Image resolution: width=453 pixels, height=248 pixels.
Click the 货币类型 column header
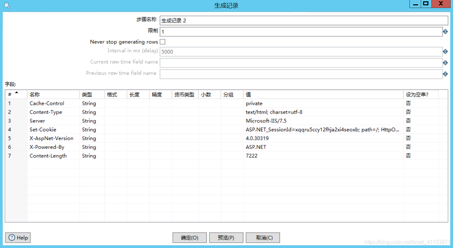185,94
